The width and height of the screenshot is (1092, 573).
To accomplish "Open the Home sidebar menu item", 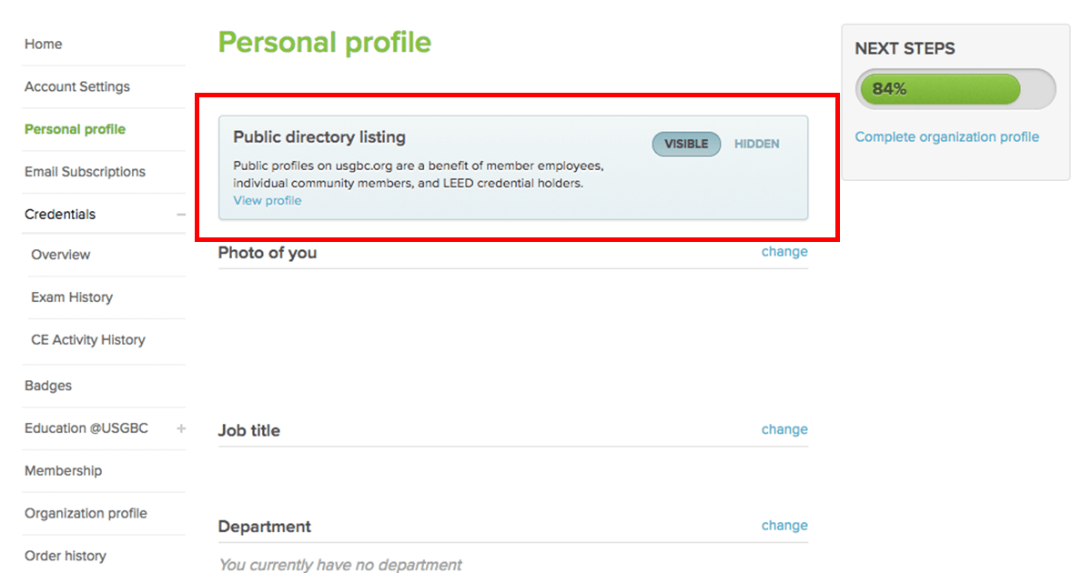I will coord(43,44).
